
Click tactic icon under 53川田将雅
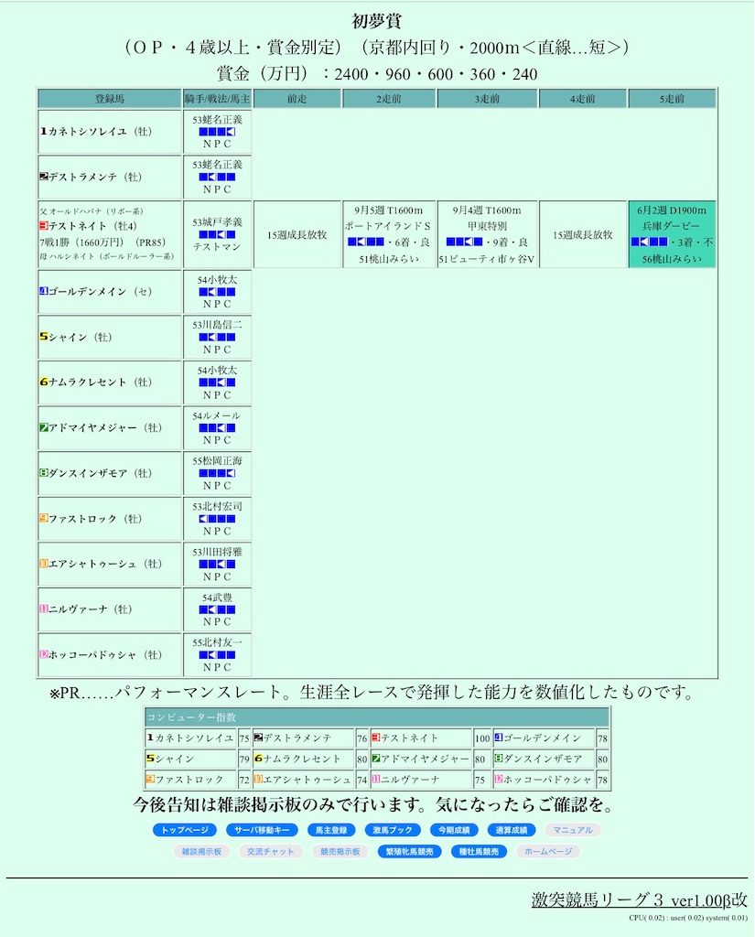(217, 564)
